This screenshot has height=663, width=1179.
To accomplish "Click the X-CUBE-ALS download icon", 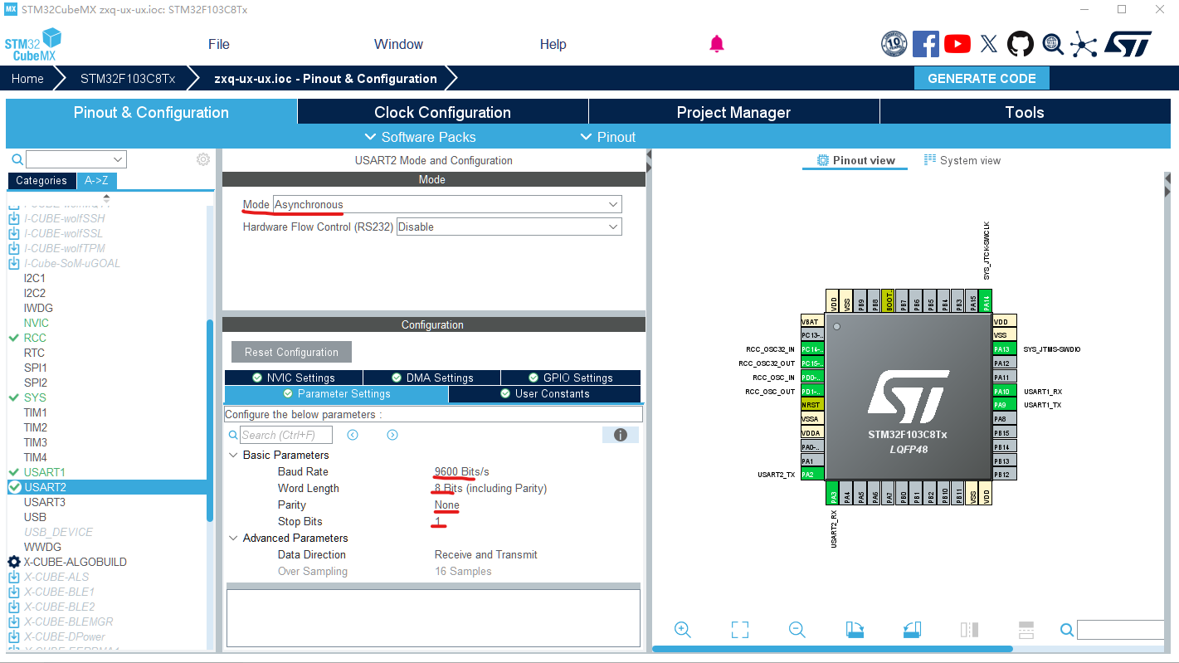I will coord(14,577).
